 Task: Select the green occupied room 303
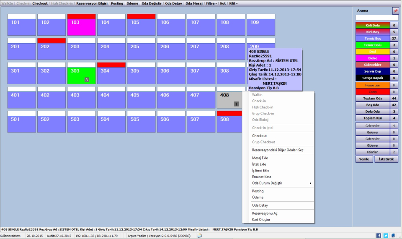(82, 73)
